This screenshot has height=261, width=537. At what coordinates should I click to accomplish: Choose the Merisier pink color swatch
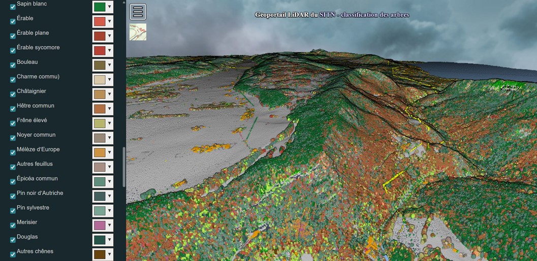tap(99, 226)
